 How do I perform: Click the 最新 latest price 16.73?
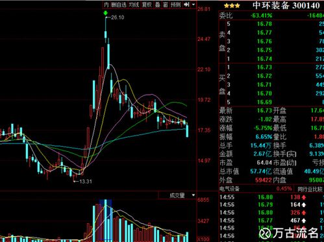264,110
